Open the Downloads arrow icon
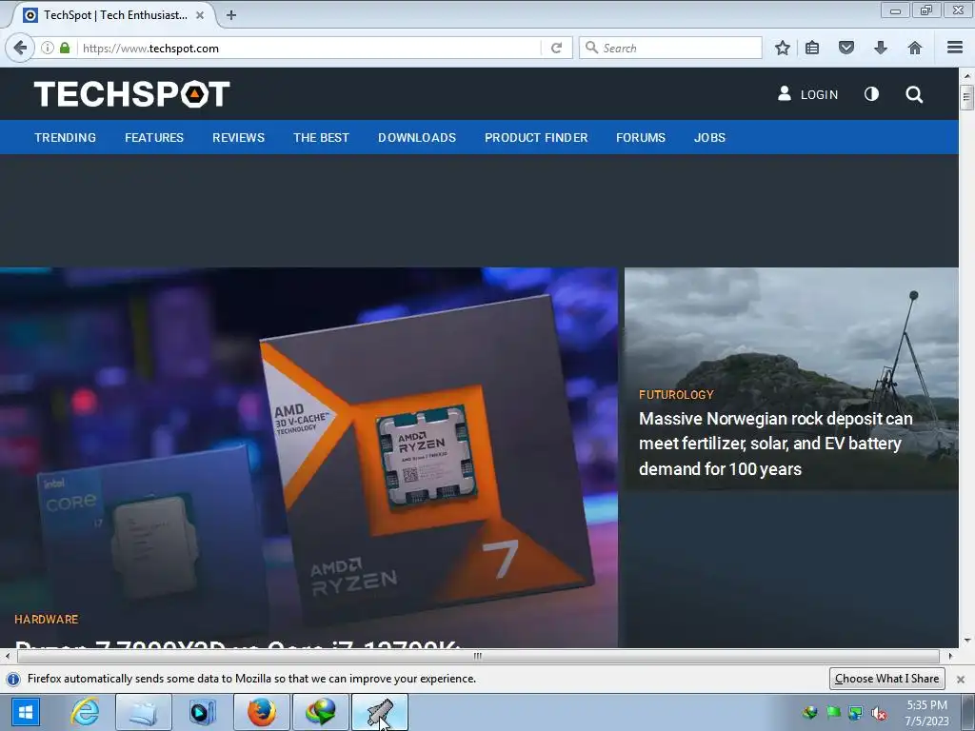 point(881,48)
